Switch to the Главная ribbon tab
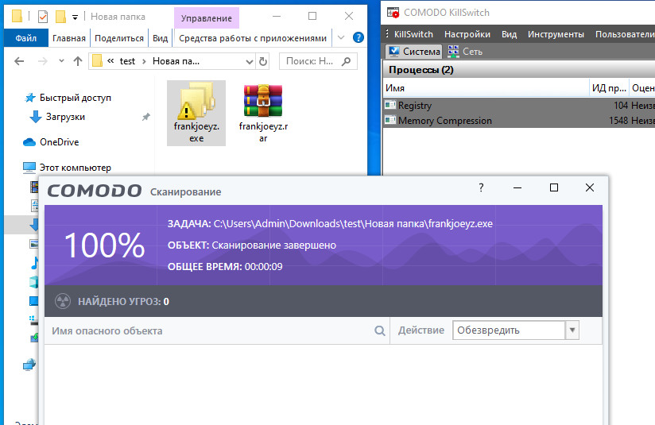 point(69,38)
